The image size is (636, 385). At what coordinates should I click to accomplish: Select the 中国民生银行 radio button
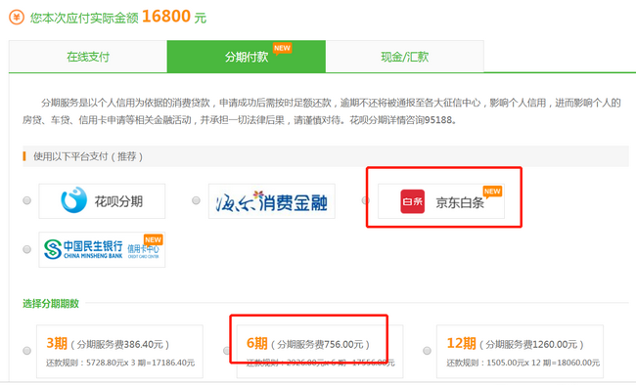click(26, 249)
